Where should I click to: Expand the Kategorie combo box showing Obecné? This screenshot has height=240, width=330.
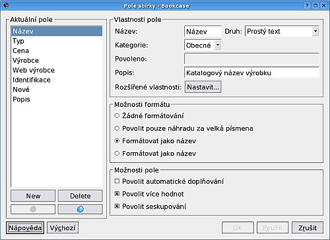(203, 45)
